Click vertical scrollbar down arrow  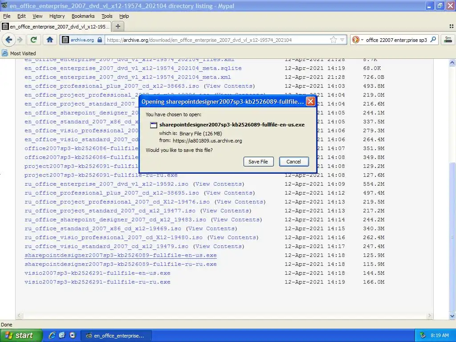452,316
